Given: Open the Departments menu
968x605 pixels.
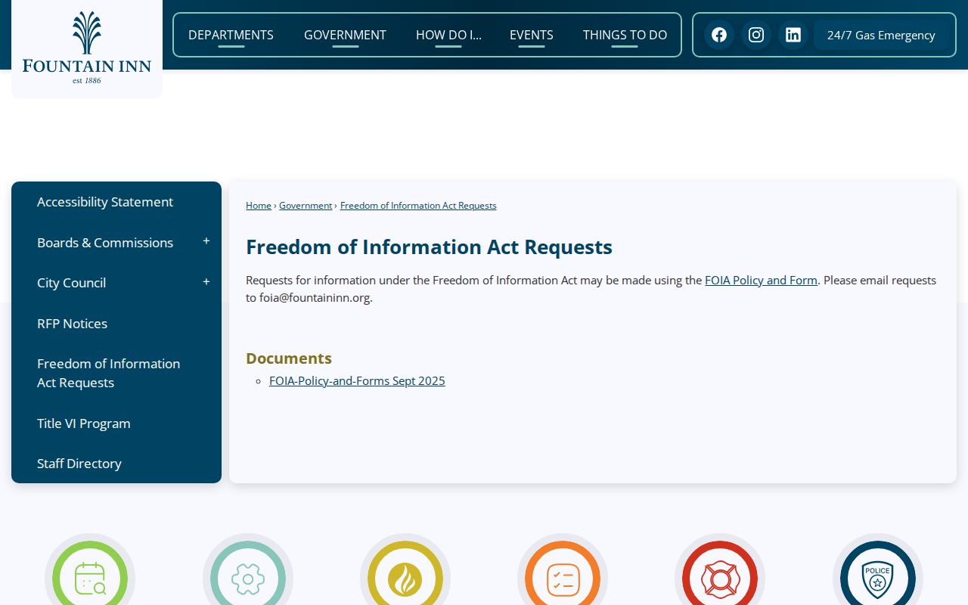Looking at the screenshot, I should coord(231,35).
